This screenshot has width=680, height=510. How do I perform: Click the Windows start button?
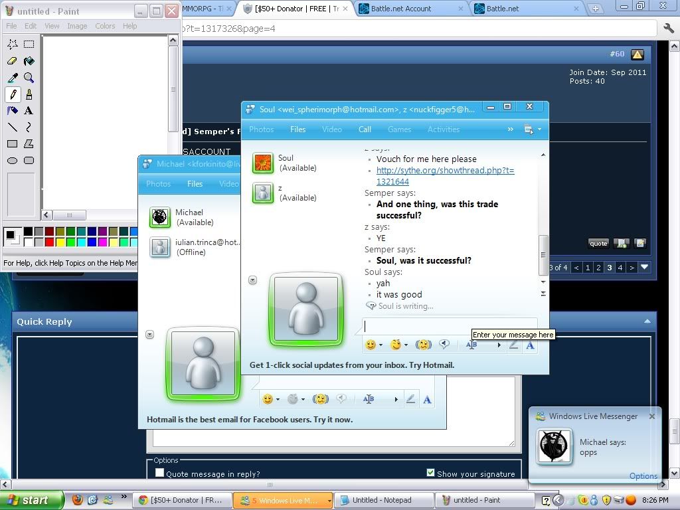31,500
